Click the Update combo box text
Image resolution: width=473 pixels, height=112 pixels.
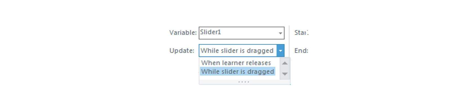pos(237,51)
